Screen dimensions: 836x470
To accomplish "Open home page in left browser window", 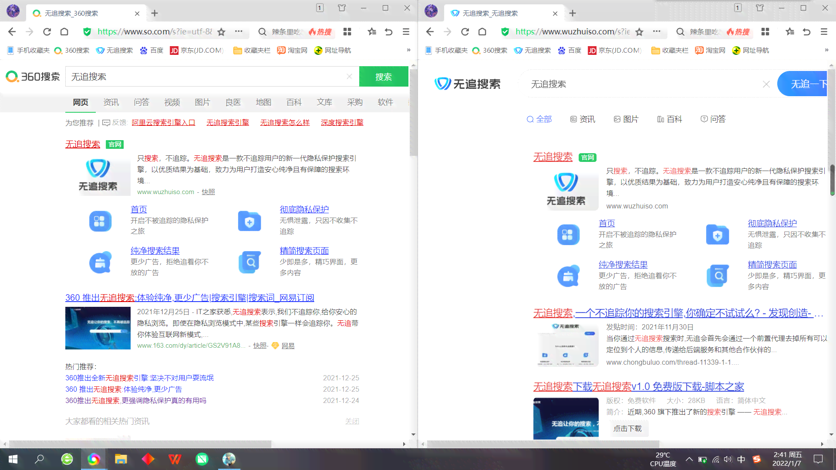I will pyautogui.click(x=64, y=32).
